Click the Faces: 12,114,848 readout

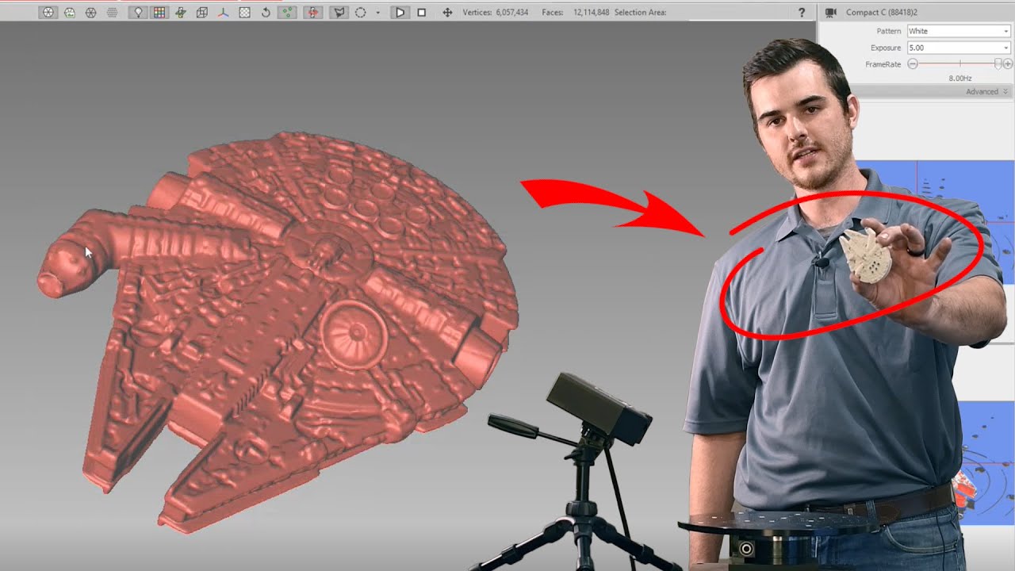click(576, 13)
